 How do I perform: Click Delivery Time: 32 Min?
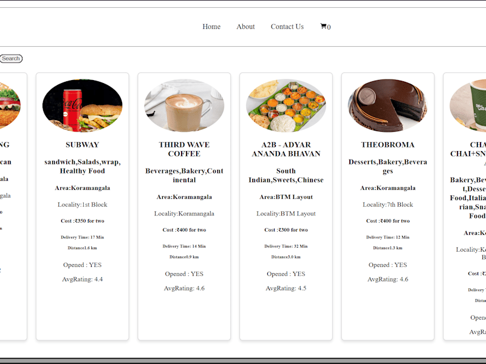pyautogui.click(x=286, y=246)
